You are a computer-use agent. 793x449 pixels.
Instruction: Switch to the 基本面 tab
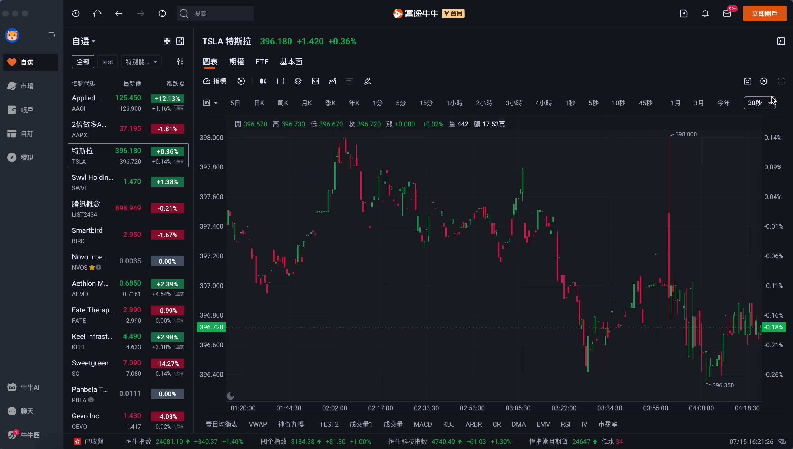point(291,62)
